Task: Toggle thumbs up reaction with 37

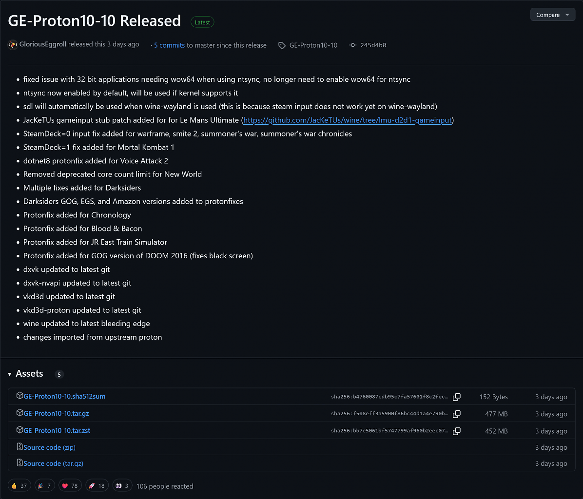Action: tap(19, 486)
